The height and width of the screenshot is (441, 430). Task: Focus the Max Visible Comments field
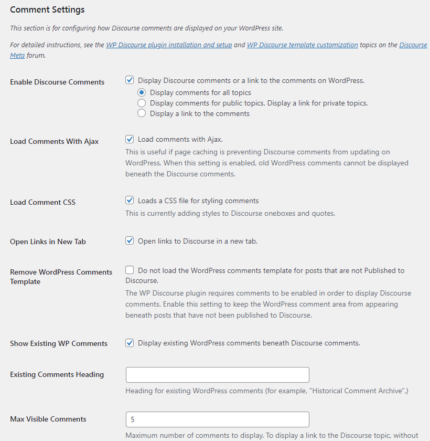point(218,419)
